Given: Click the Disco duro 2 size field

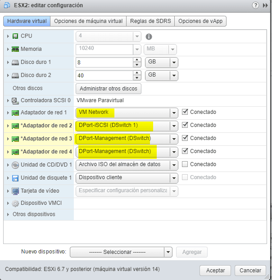Looking at the screenshot, I should [x=104, y=76].
